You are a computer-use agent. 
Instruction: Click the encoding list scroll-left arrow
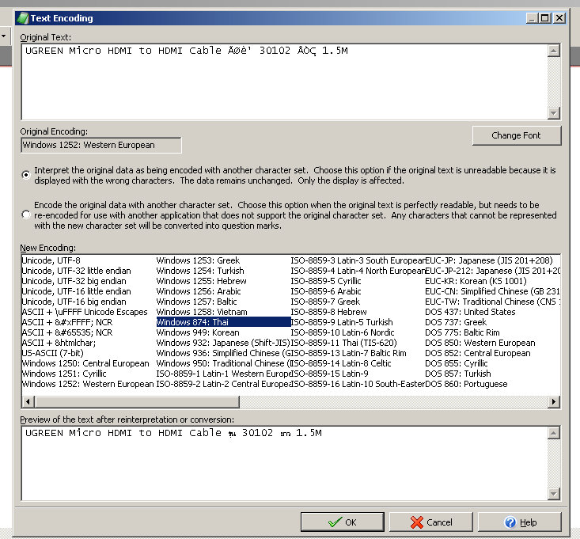pyautogui.click(x=28, y=401)
